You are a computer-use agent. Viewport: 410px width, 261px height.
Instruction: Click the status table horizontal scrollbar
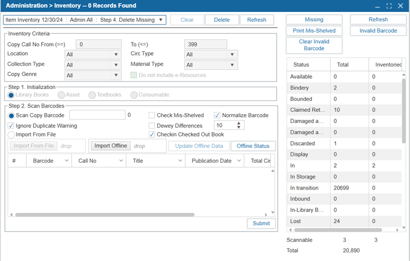coord(338,230)
